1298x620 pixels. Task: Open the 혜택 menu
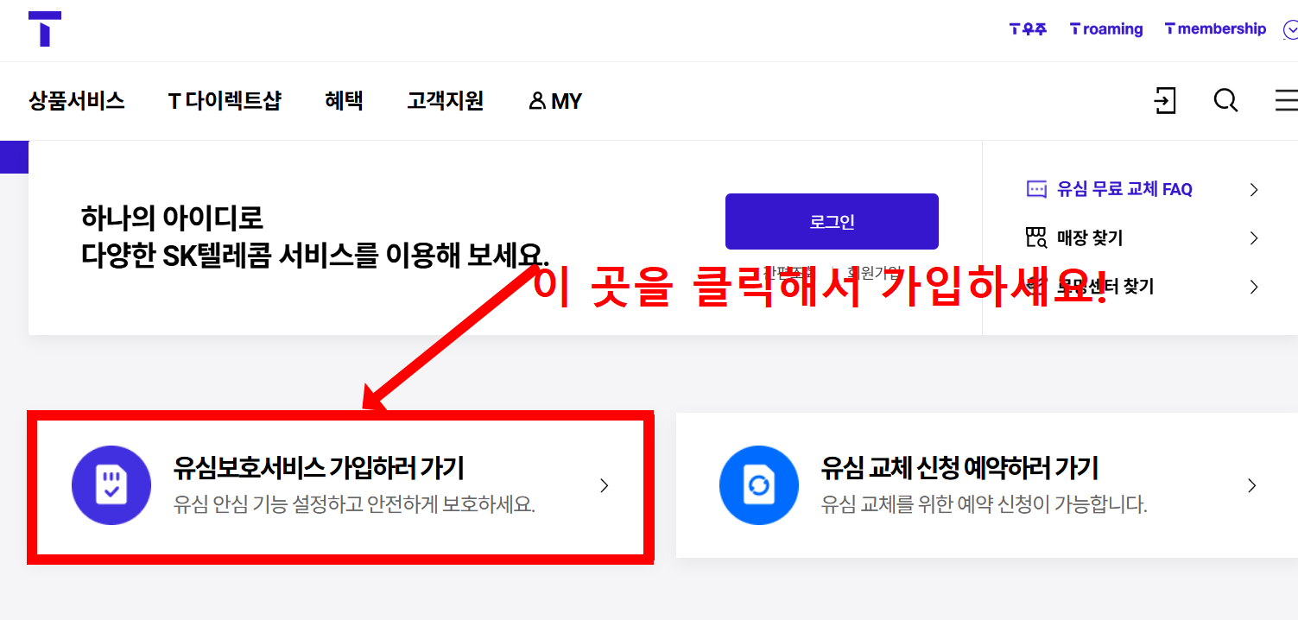344,101
